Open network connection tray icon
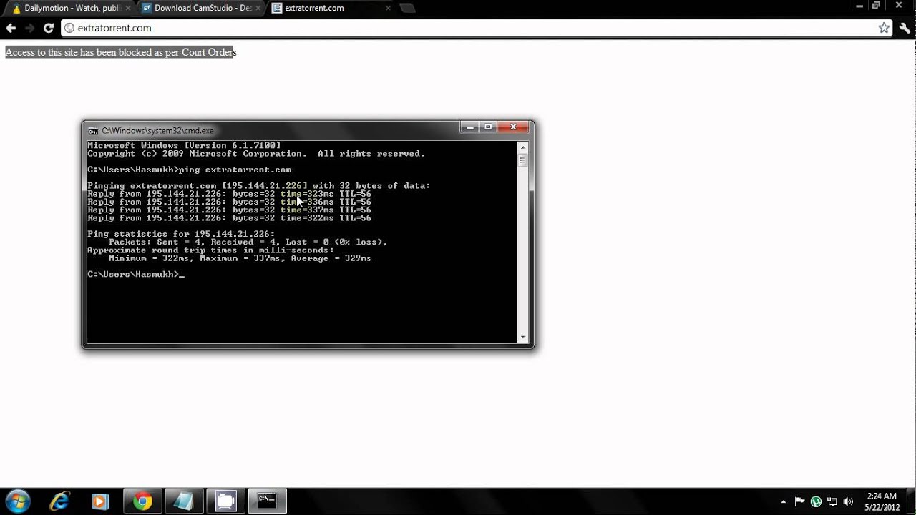916x515 pixels. coord(832,501)
